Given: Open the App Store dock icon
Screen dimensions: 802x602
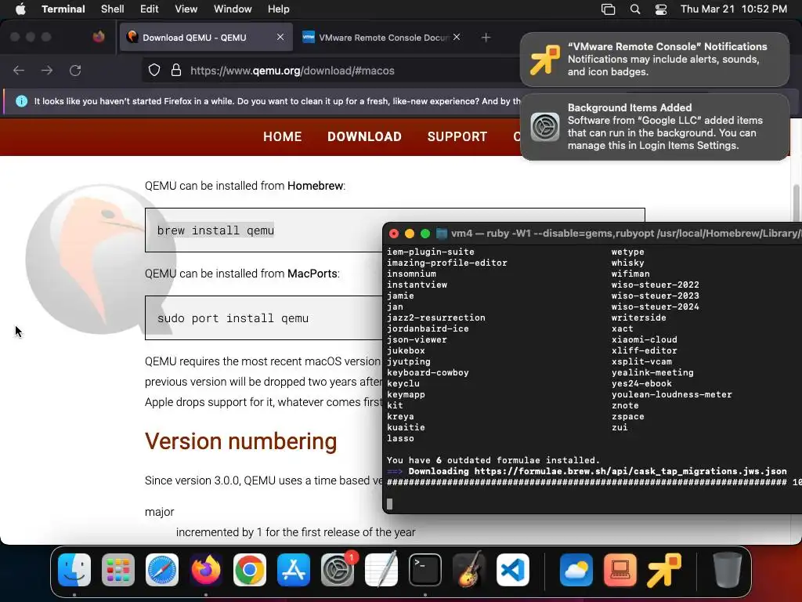Looking at the screenshot, I should point(294,570).
